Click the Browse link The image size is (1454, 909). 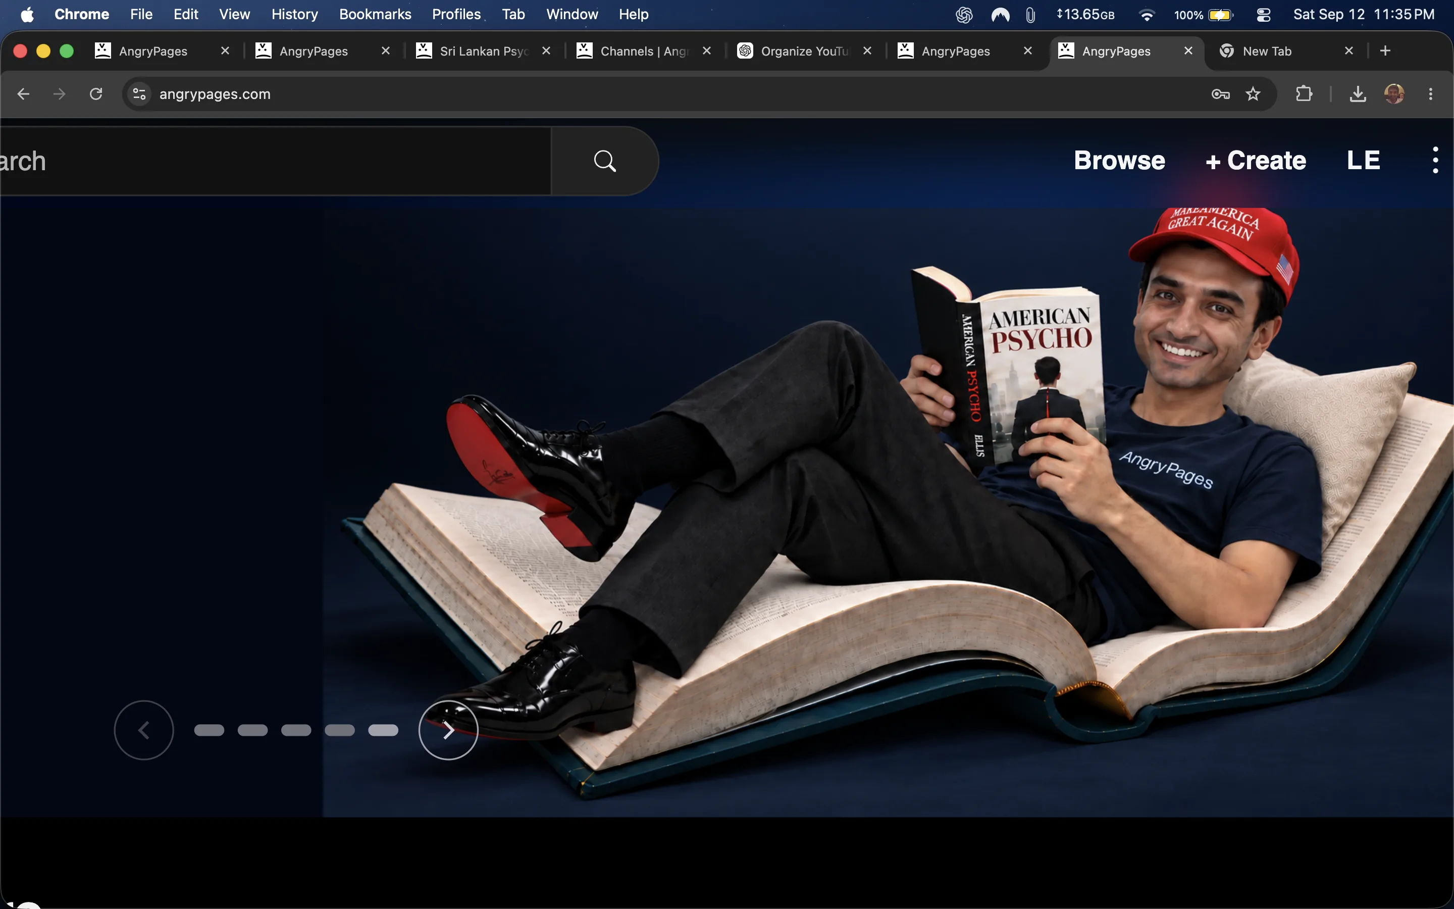click(x=1119, y=161)
